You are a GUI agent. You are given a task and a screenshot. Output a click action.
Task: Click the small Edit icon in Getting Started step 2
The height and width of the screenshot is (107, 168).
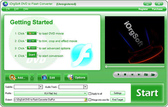[x=32, y=41]
